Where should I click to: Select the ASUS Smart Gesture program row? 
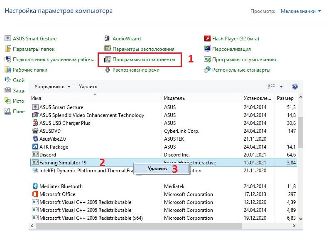coord(164,107)
